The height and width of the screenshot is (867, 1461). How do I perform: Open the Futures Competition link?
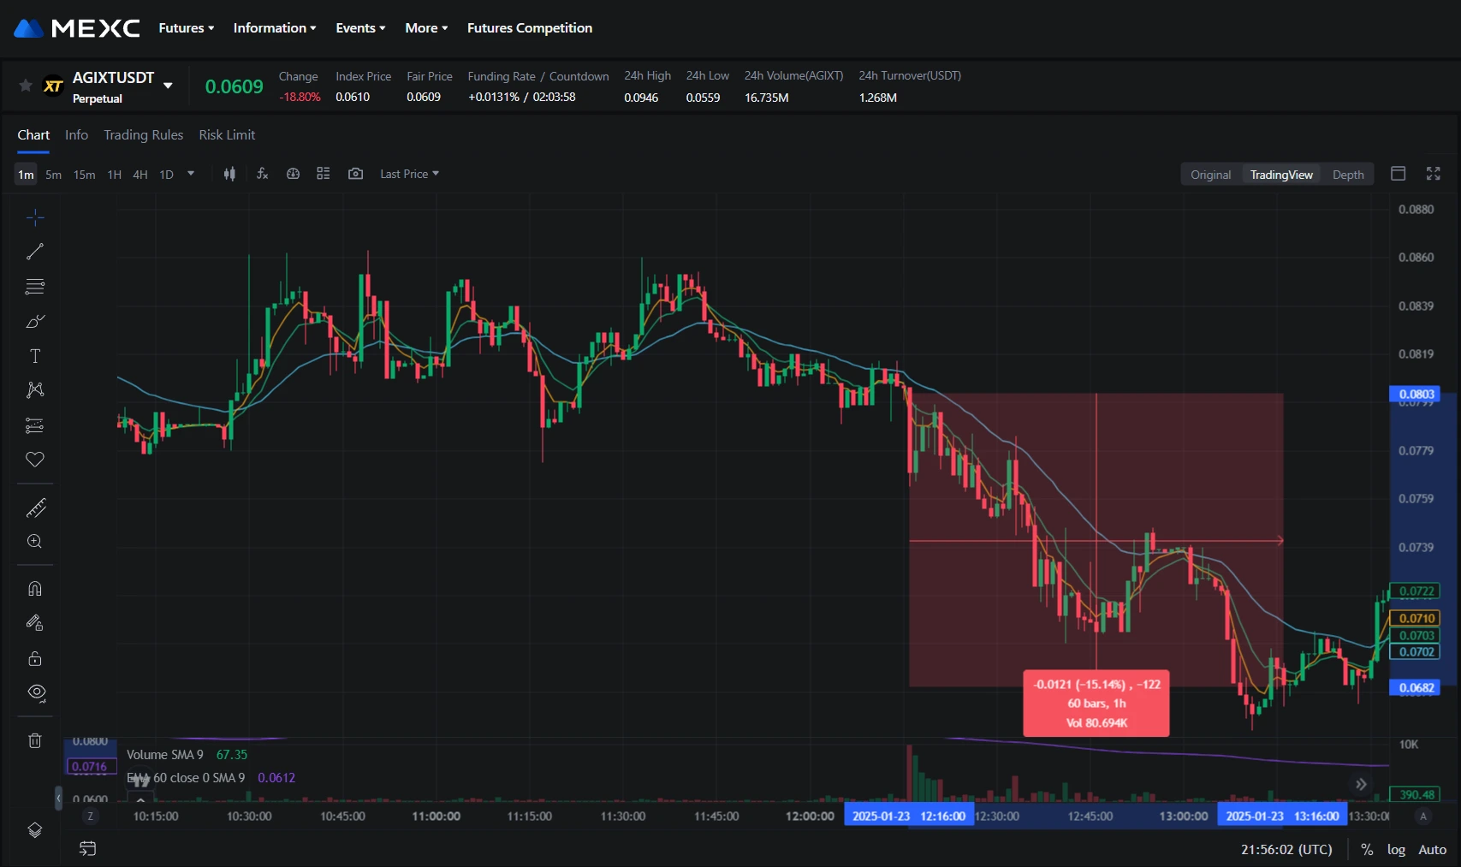tap(529, 28)
